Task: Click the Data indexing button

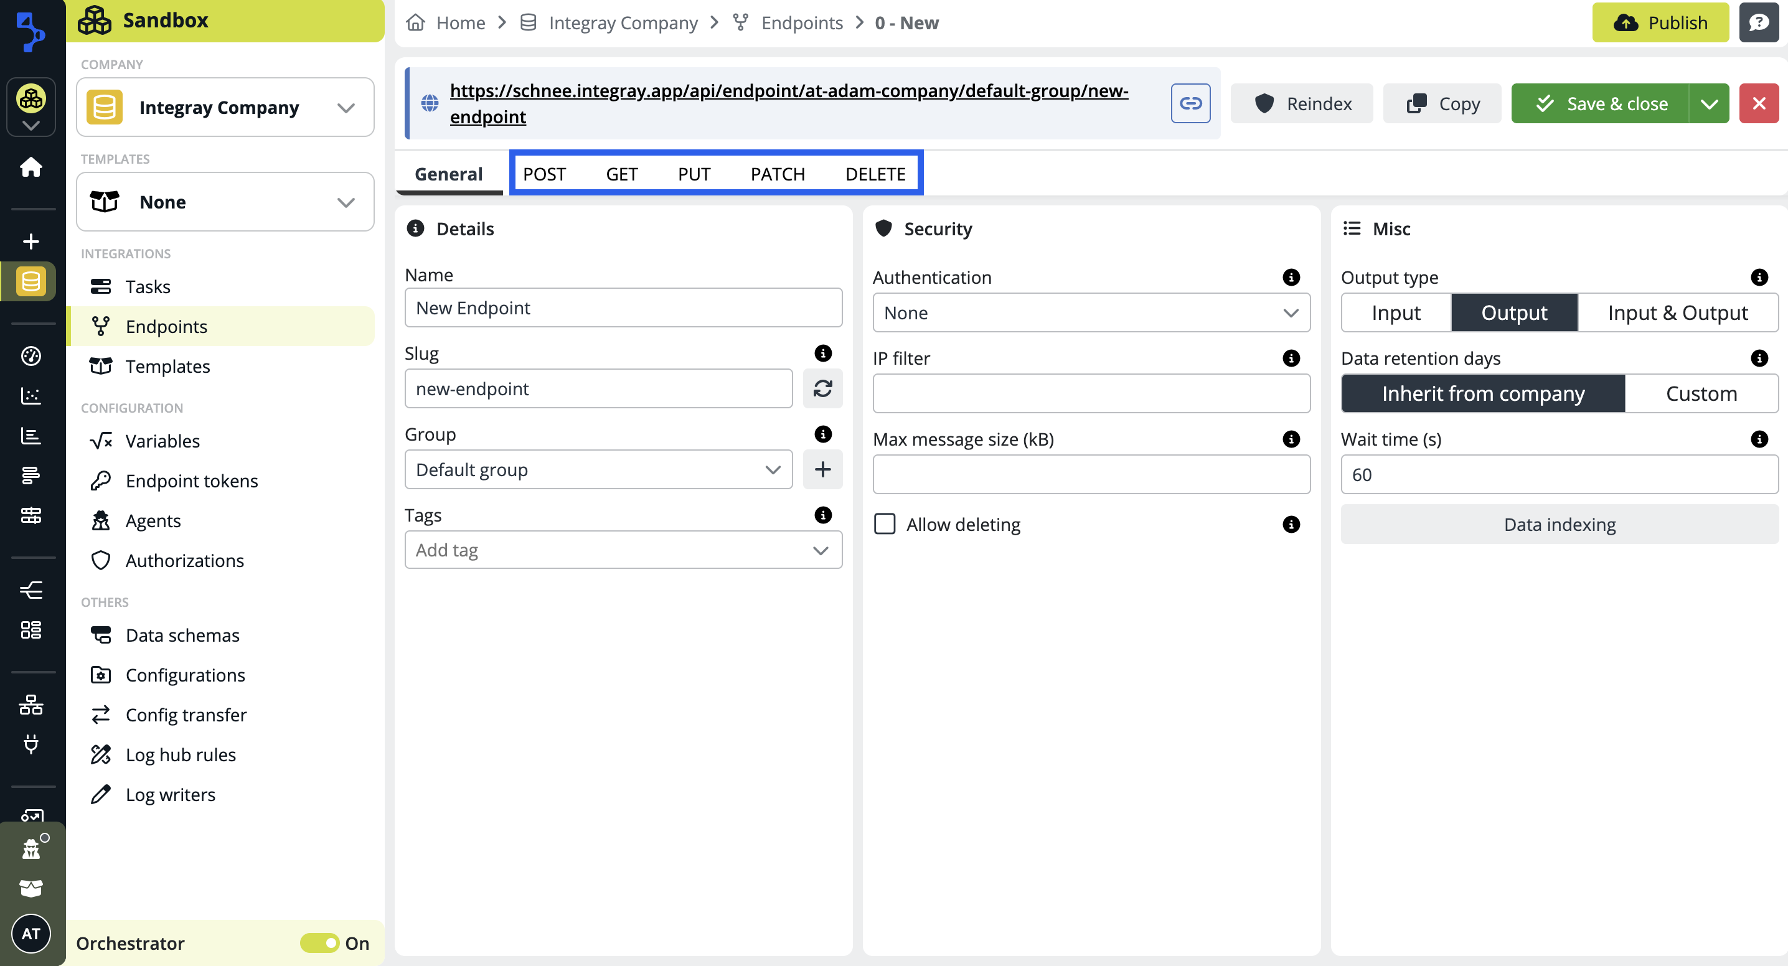Action: (1559, 525)
